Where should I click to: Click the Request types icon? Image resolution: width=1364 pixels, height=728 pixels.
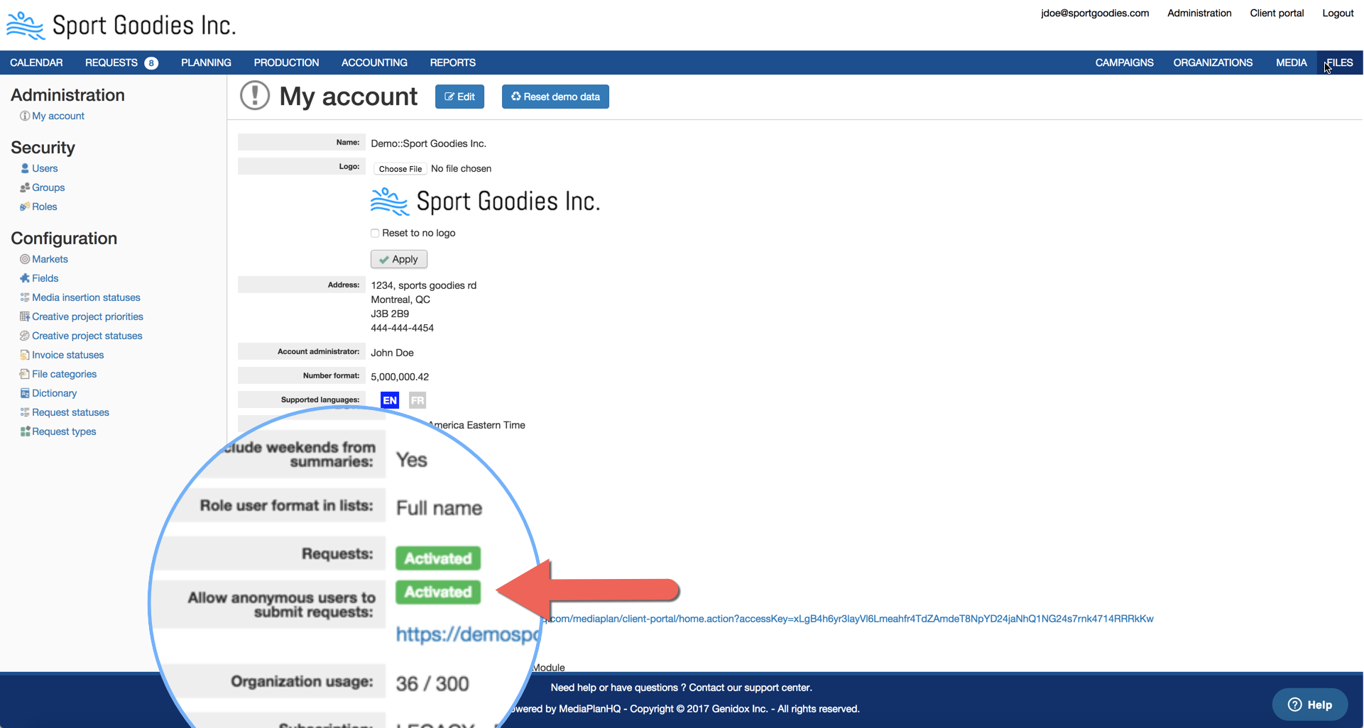pos(25,432)
